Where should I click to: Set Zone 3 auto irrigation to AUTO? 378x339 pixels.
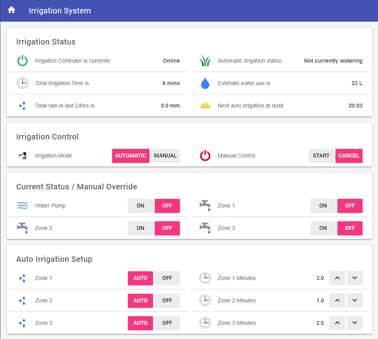pyautogui.click(x=140, y=323)
